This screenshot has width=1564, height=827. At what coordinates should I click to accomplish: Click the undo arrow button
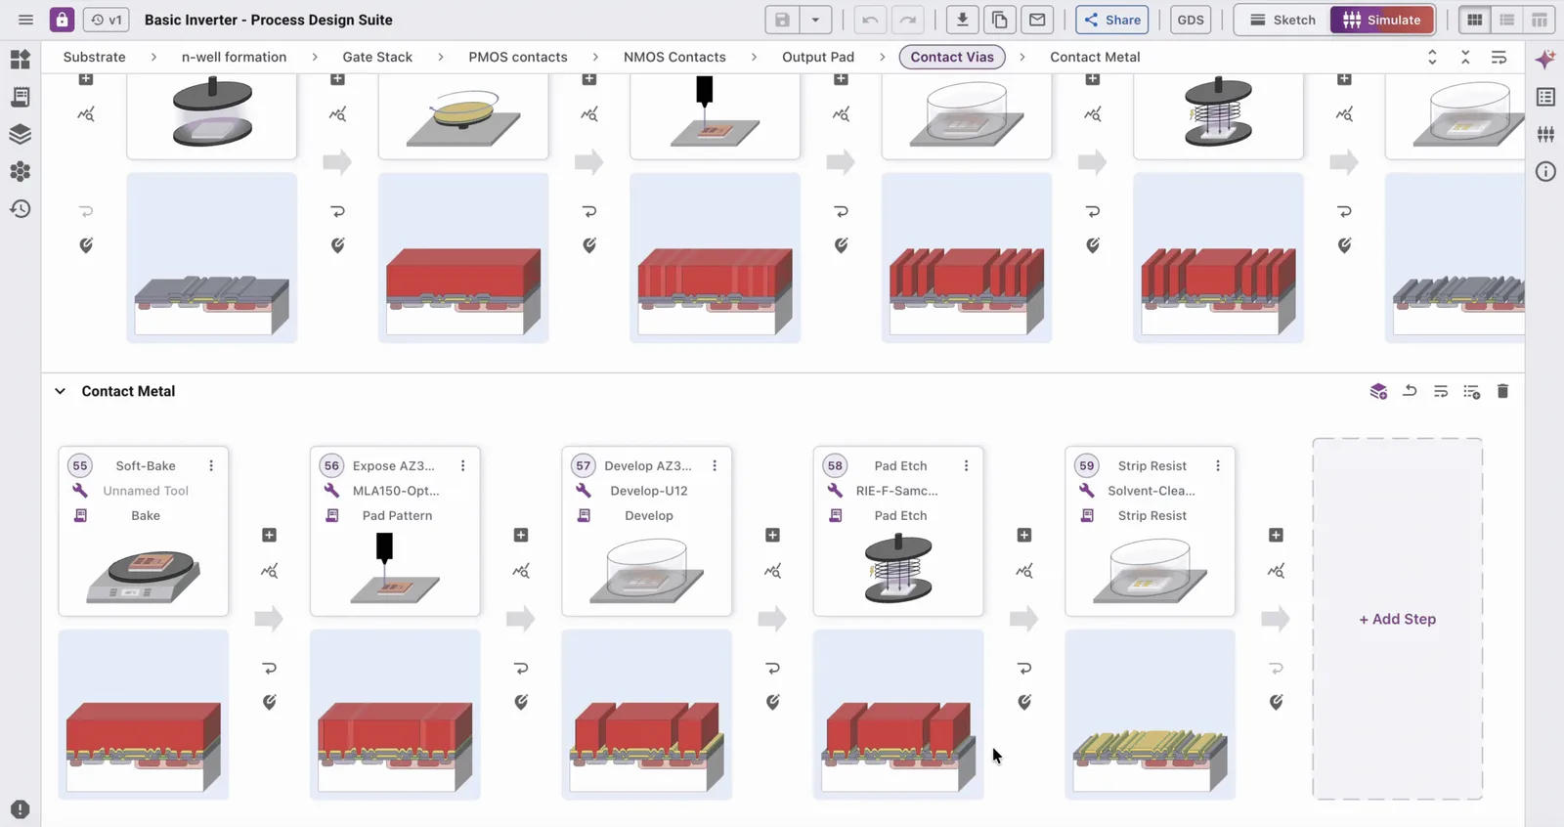click(870, 20)
